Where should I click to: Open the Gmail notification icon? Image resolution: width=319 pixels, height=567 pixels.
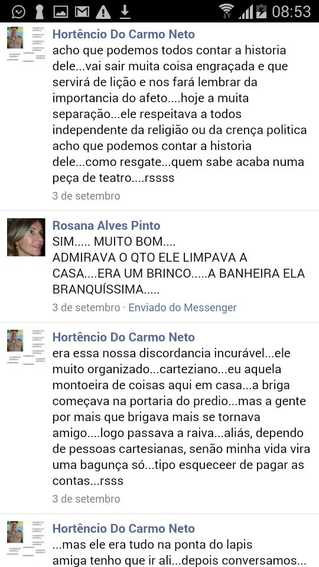82,12
